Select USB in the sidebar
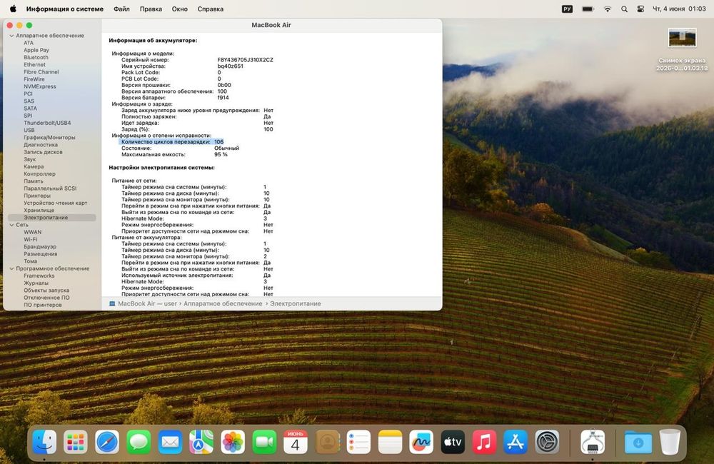This screenshot has width=714, height=464. tap(29, 130)
